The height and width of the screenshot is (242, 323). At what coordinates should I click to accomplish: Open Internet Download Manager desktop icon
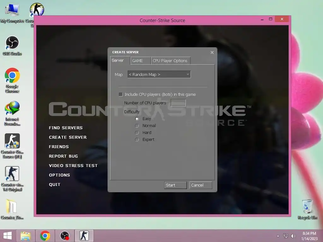[x=12, y=113]
